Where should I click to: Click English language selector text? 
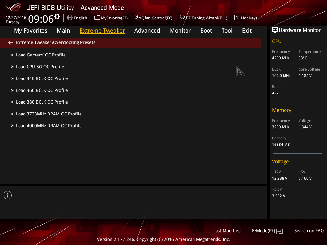[x=80, y=18]
